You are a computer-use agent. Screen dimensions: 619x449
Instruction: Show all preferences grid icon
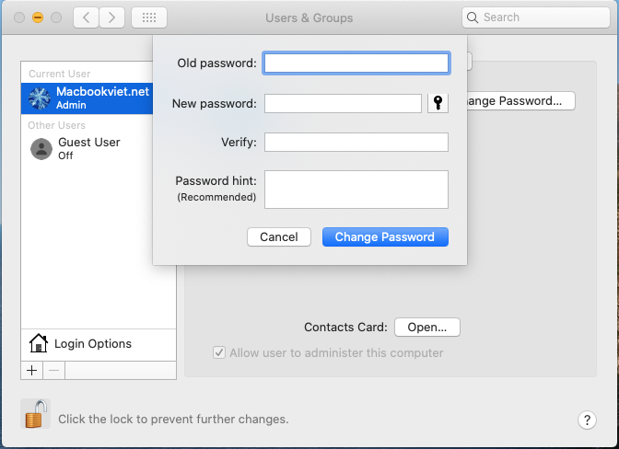point(149,17)
